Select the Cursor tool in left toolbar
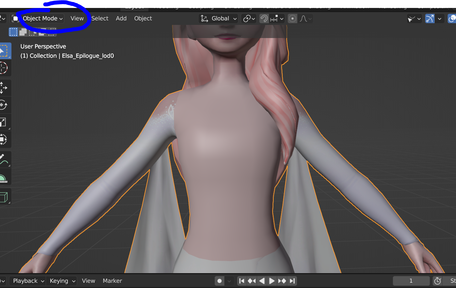 pyautogui.click(x=3, y=68)
